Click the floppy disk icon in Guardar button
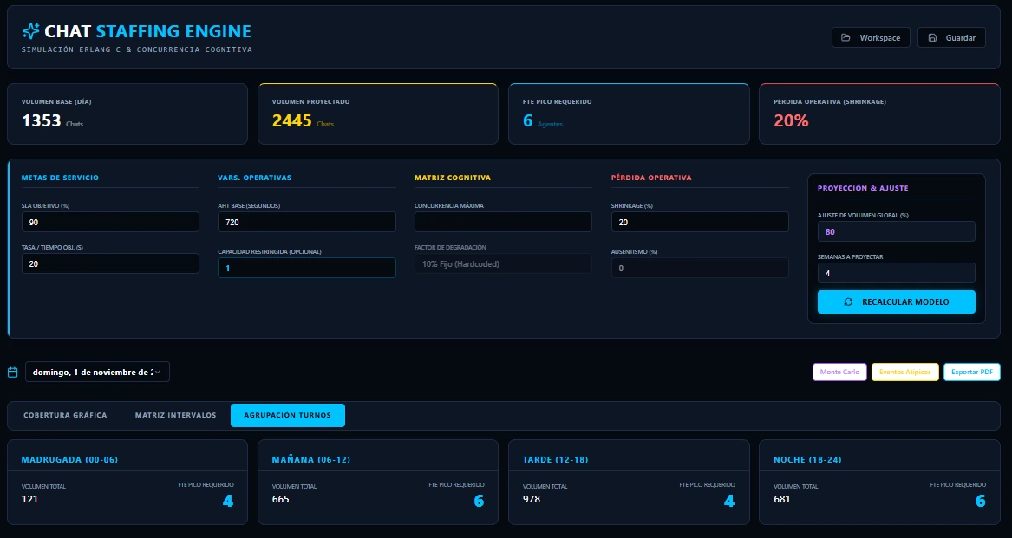 click(932, 37)
